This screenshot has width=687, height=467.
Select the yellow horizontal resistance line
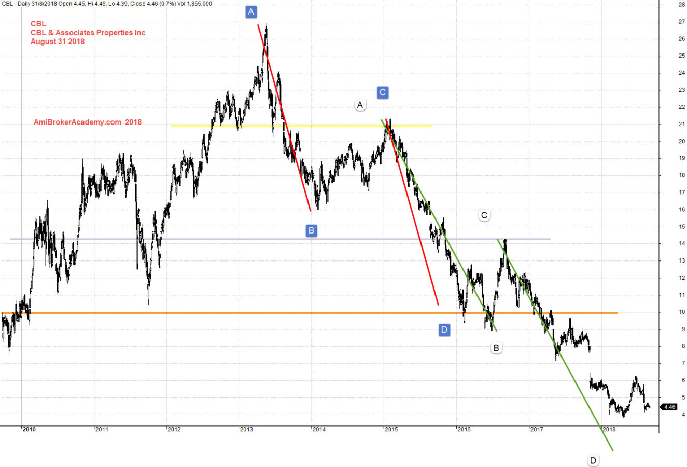pyautogui.click(x=301, y=126)
